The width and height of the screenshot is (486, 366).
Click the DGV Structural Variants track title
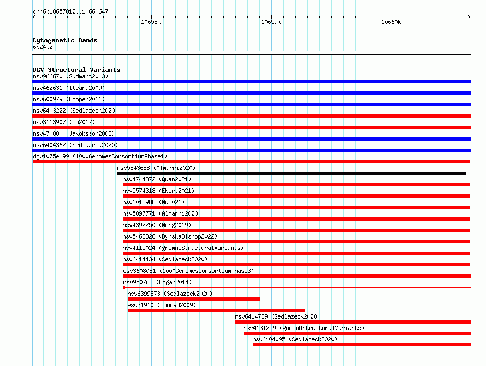pos(76,70)
